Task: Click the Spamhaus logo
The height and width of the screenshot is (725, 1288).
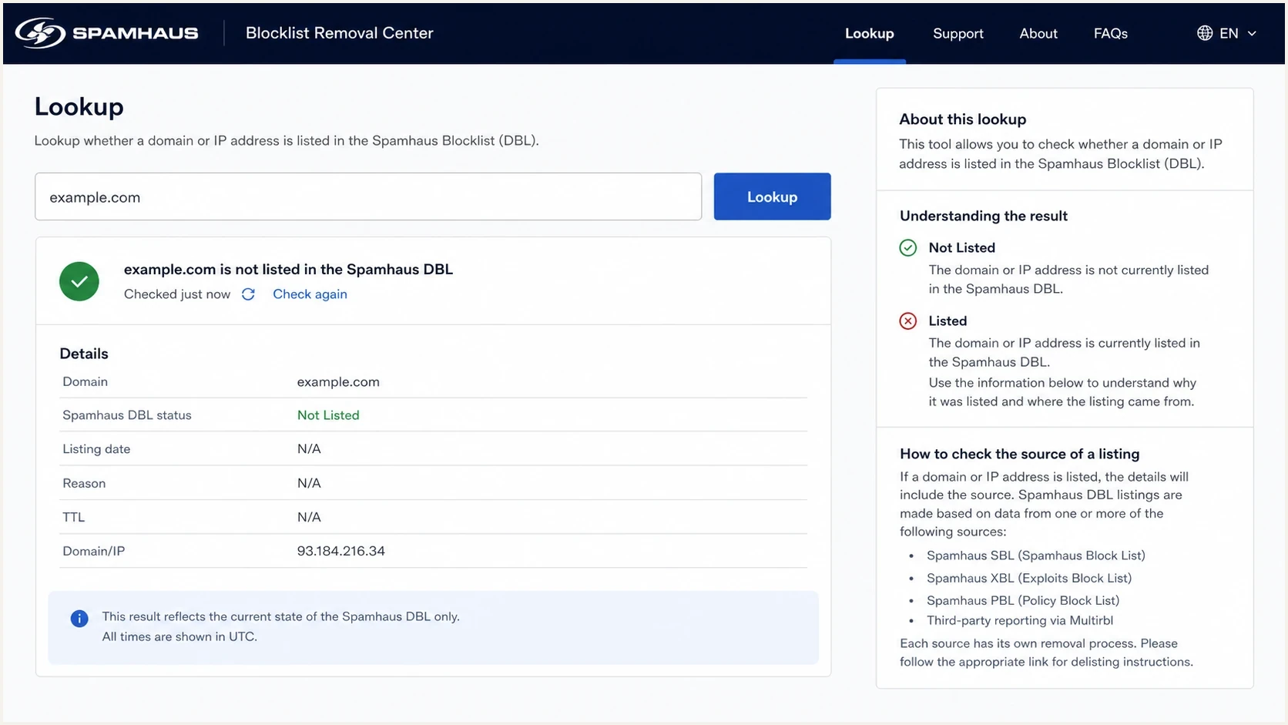Action: pos(107,33)
